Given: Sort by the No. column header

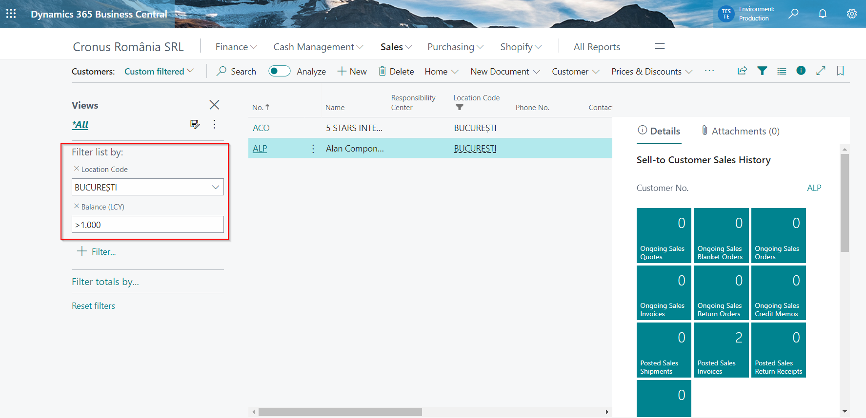Looking at the screenshot, I should click(261, 107).
